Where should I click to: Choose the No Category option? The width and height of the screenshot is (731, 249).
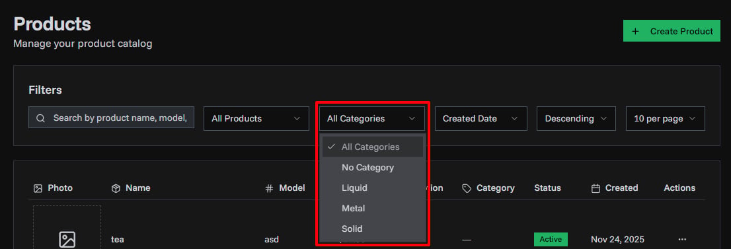373,167
